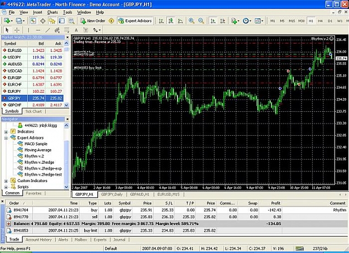Click the yellow MetaQuotes info diamond icon
This screenshot has height=253, width=349.
click(x=111, y=21)
